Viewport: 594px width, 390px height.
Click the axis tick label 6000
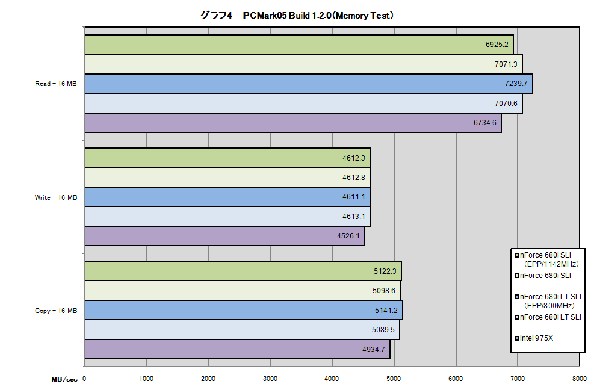pos(456,379)
